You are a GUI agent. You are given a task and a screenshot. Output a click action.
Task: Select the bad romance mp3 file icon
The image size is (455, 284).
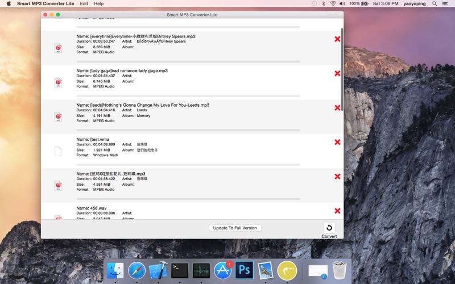(x=59, y=82)
